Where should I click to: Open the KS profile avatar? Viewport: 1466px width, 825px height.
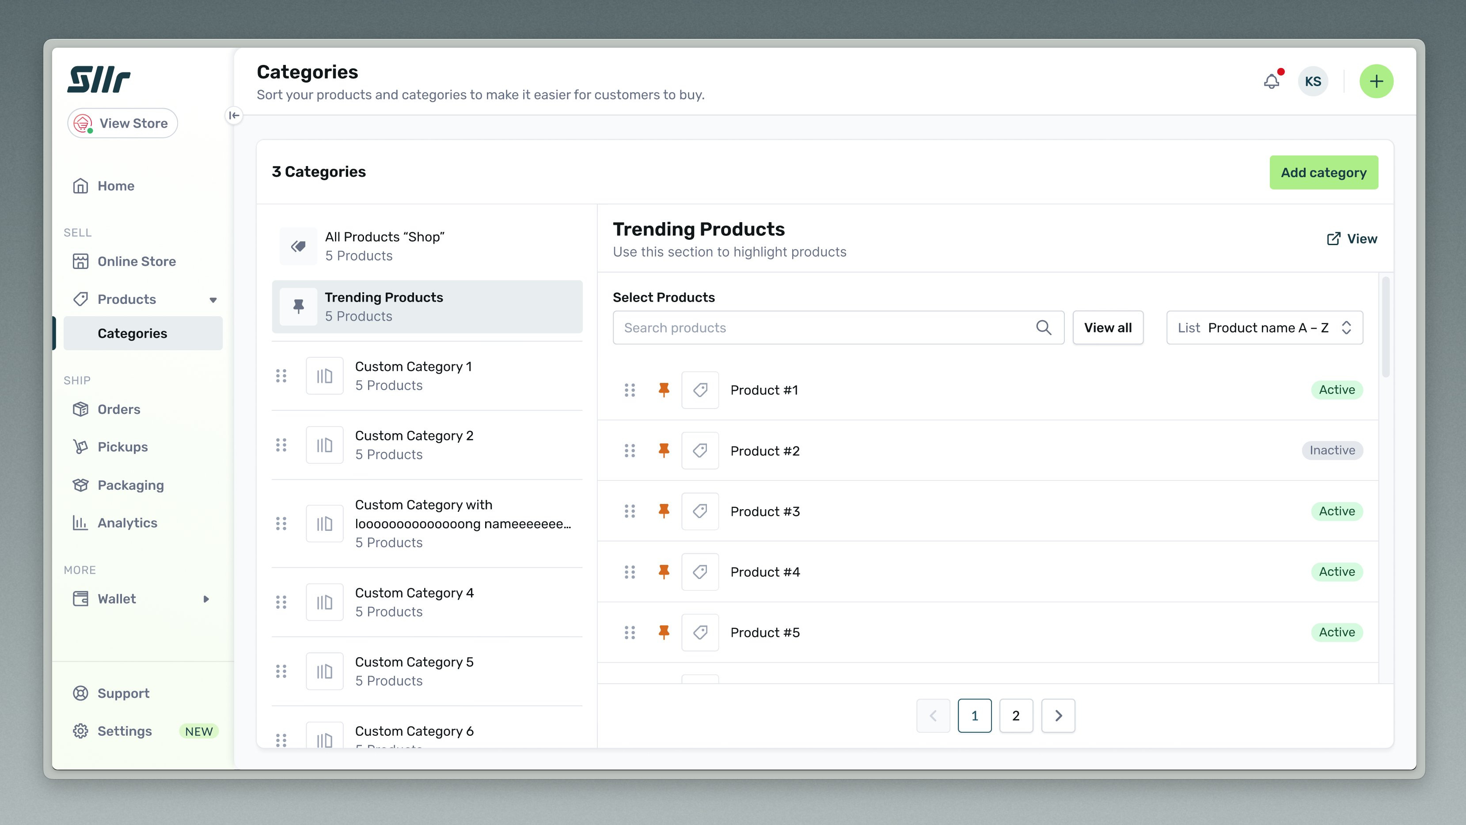(1313, 81)
